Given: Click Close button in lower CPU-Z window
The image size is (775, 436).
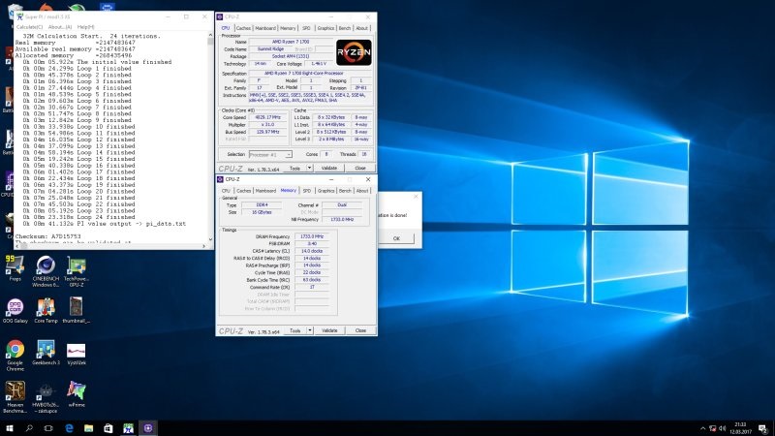Looking at the screenshot, I should pyautogui.click(x=360, y=330).
